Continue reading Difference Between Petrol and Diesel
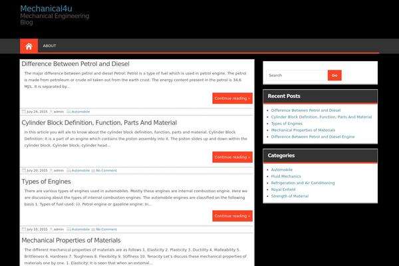The width and height of the screenshot is (399, 266). [232, 98]
